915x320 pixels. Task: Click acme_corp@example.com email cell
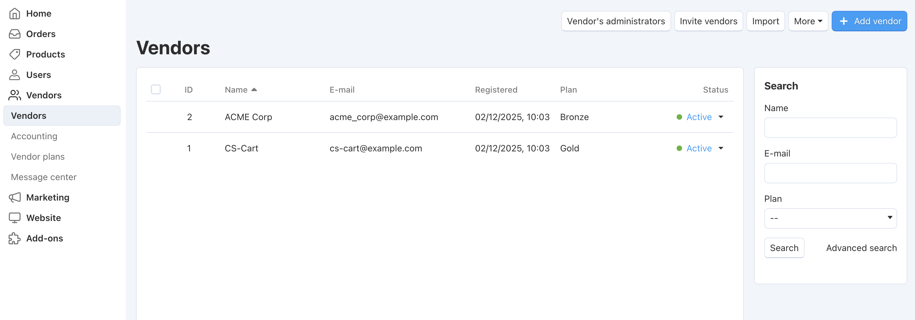point(384,117)
